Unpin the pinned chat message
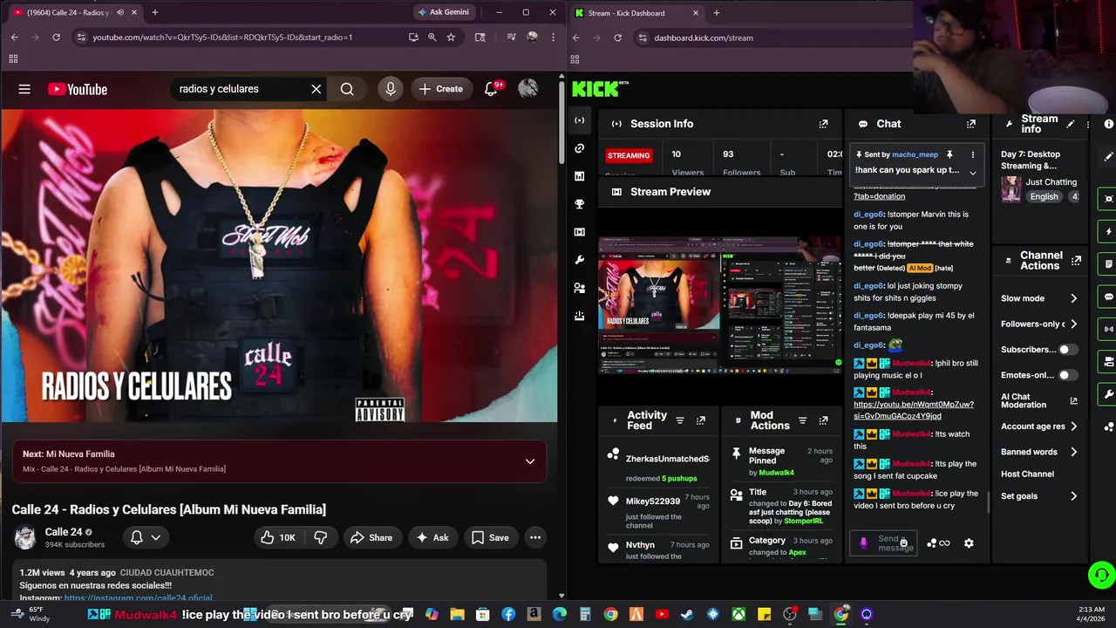 949,154
